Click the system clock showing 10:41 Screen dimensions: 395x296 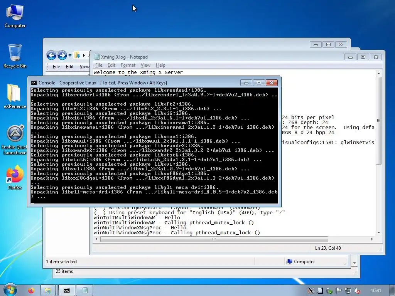[x=376, y=291]
